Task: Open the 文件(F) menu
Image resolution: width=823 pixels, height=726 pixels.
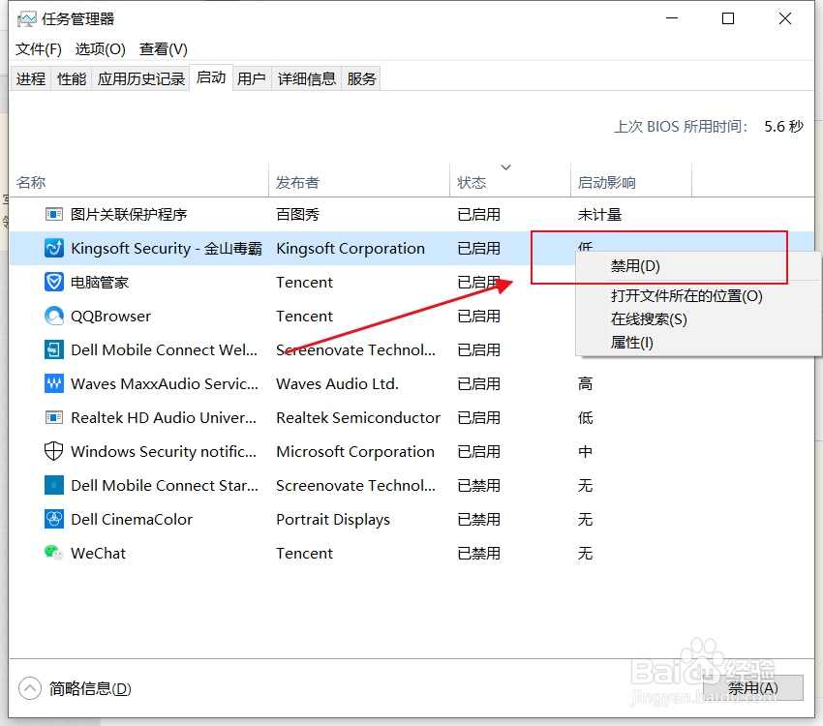Action: pyautogui.click(x=39, y=49)
